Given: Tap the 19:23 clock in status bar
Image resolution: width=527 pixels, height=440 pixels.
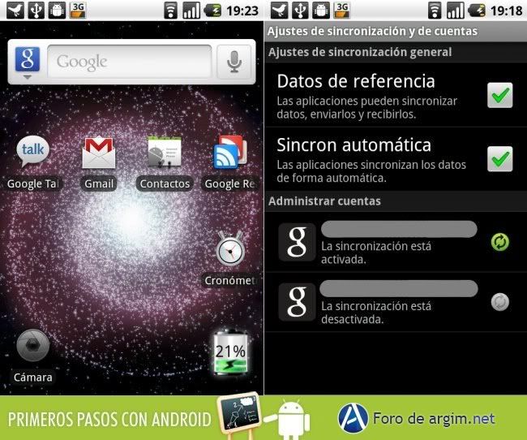Looking at the screenshot, I should coord(242,11).
